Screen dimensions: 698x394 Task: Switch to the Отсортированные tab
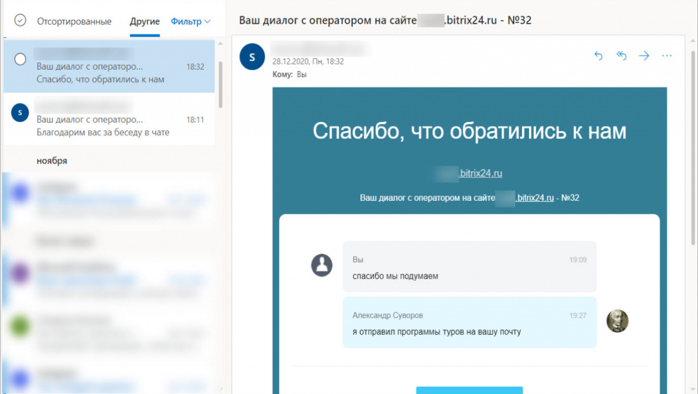point(74,22)
